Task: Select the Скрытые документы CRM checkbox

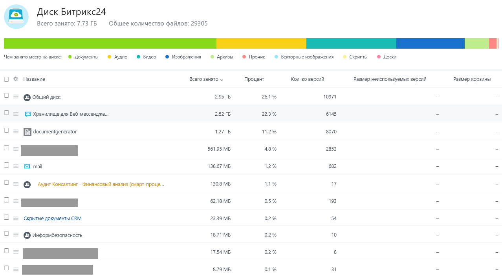Action: [6, 217]
